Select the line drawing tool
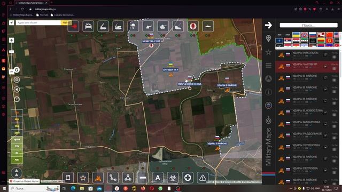Viewport: 342px width, 192px height. (143, 178)
